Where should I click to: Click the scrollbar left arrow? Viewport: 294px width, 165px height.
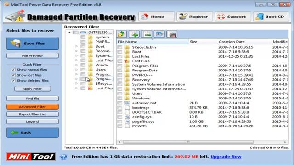coord(119,142)
